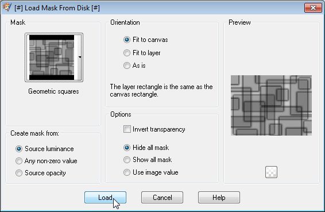Open the mask selection dropdown arrow
This screenshot has height=212, width=325.
pos(80,57)
